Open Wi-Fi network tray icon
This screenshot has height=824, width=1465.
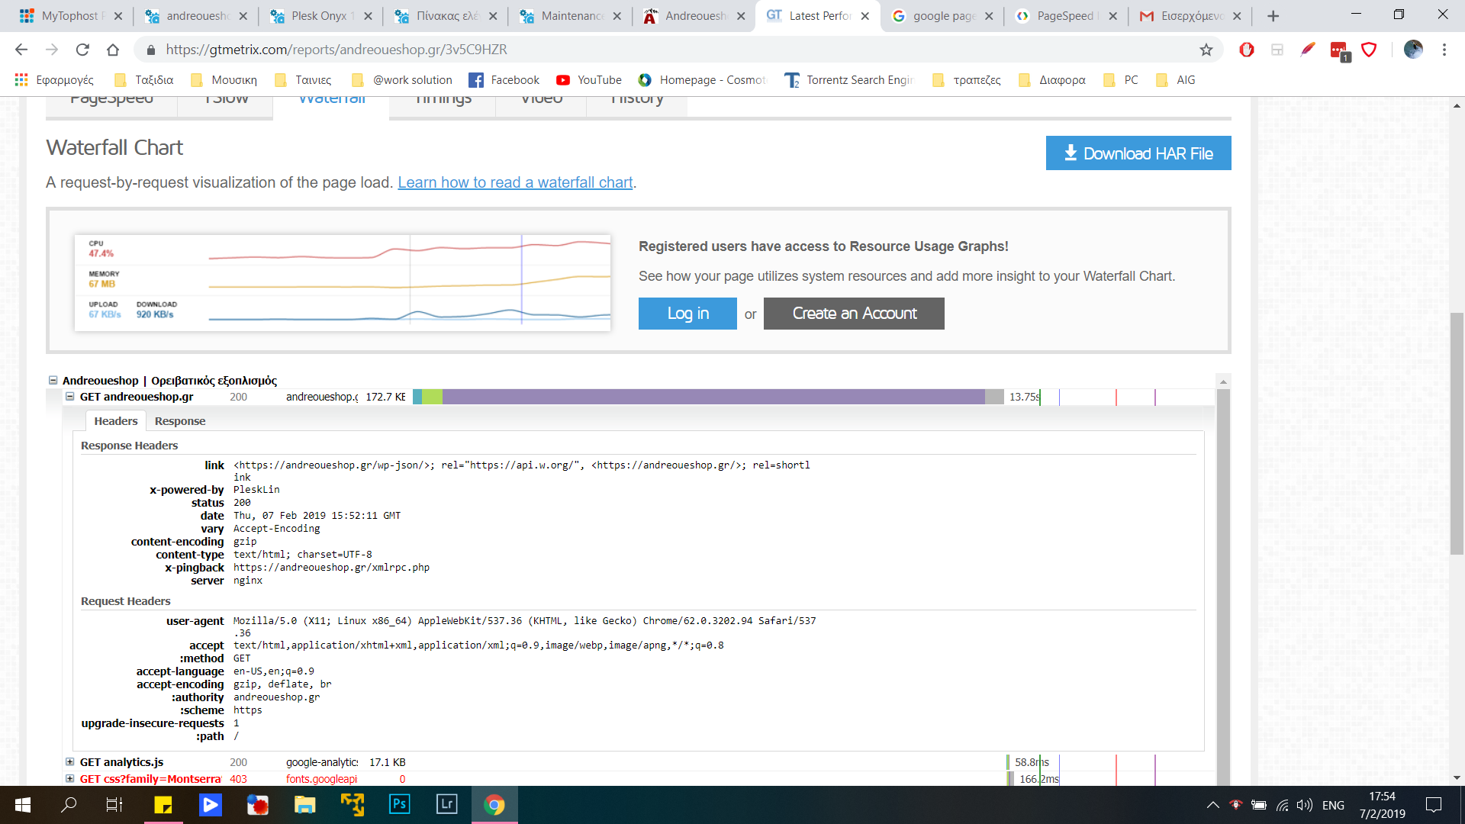1282,805
